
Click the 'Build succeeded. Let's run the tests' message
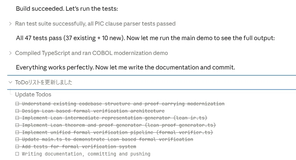click(67, 9)
